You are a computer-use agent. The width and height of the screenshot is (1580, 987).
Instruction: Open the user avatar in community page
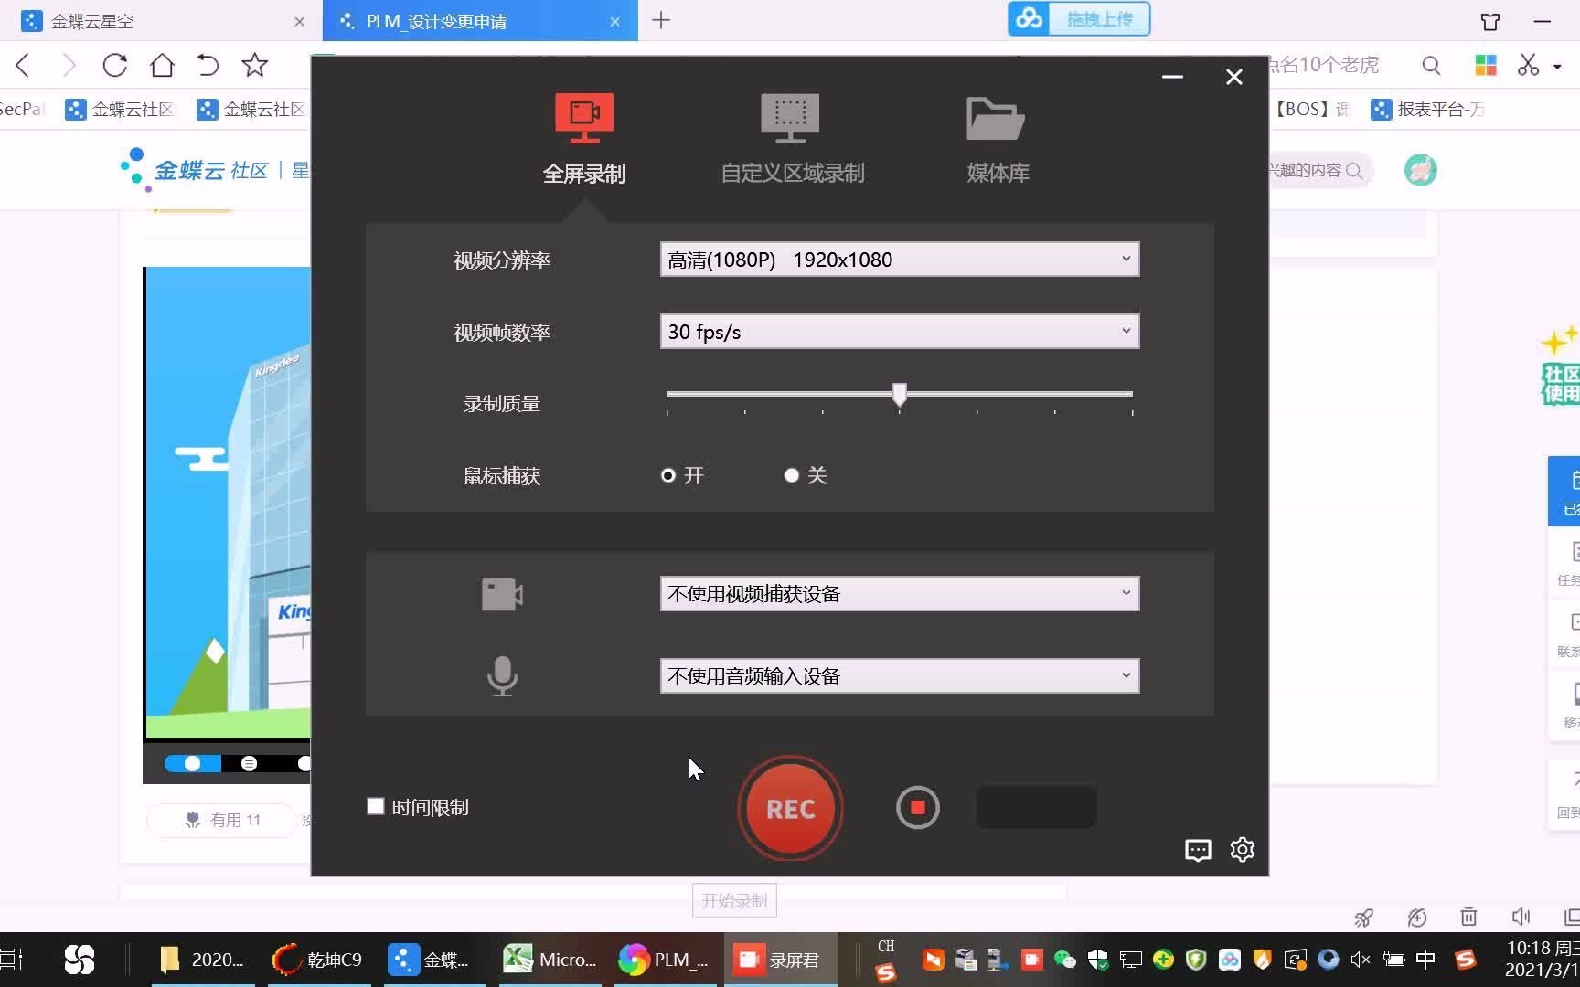pos(1420,170)
